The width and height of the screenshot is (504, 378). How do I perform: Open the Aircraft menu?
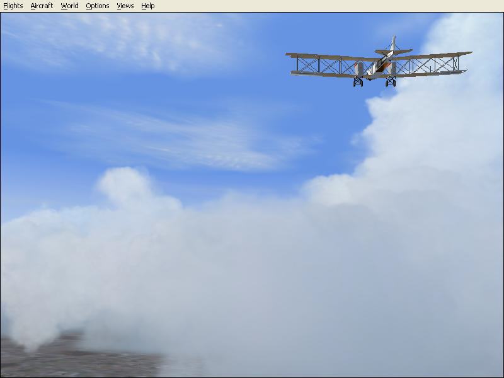click(42, 6)
